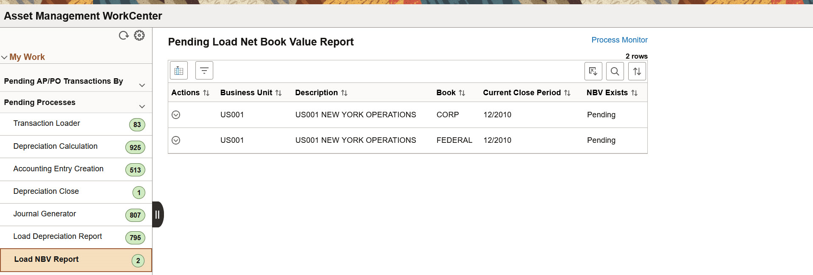Screen dimensions: 813x275
Task: Refresh the WorkCenter pane
Action: (124, 35)
